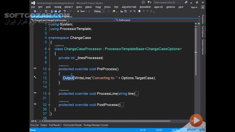Click the green ReSharper status indicator

199,23
